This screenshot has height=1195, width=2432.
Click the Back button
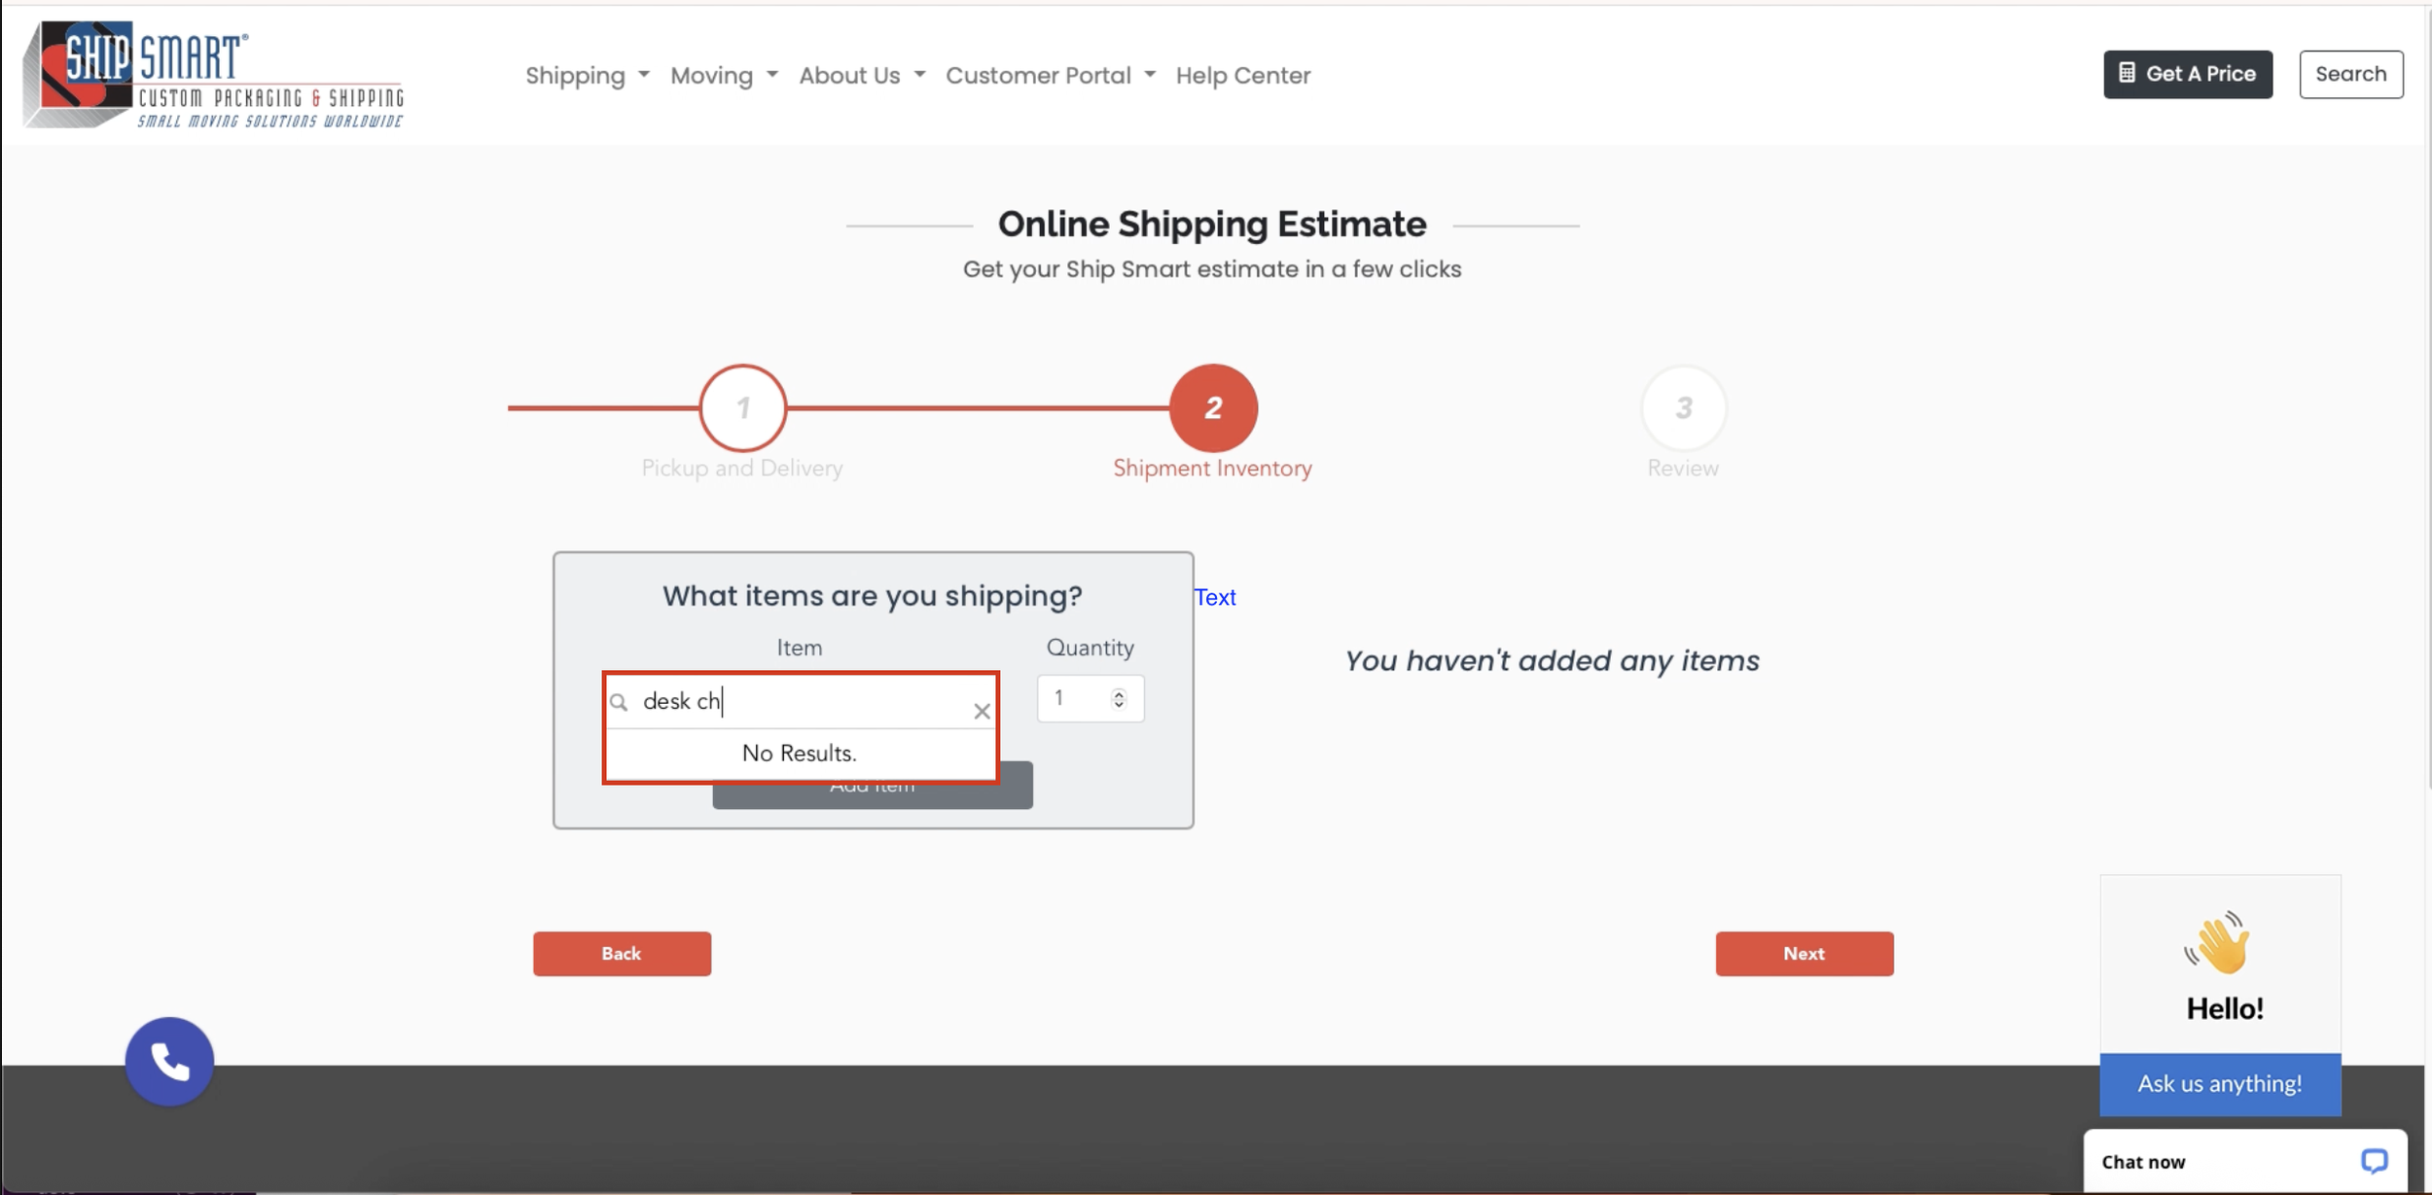click(x=622, y=953)
